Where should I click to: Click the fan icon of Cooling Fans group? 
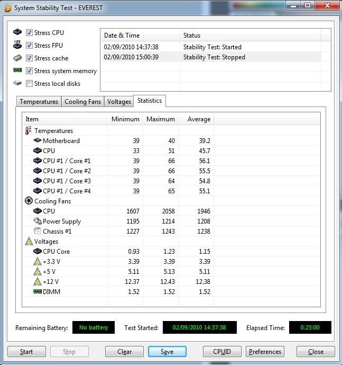[x=29, y=201]
